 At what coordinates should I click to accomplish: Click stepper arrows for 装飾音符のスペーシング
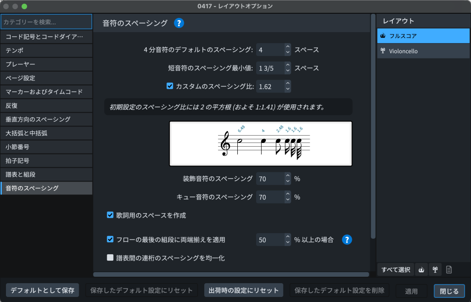pyautogui.click(x=287, y=178)
